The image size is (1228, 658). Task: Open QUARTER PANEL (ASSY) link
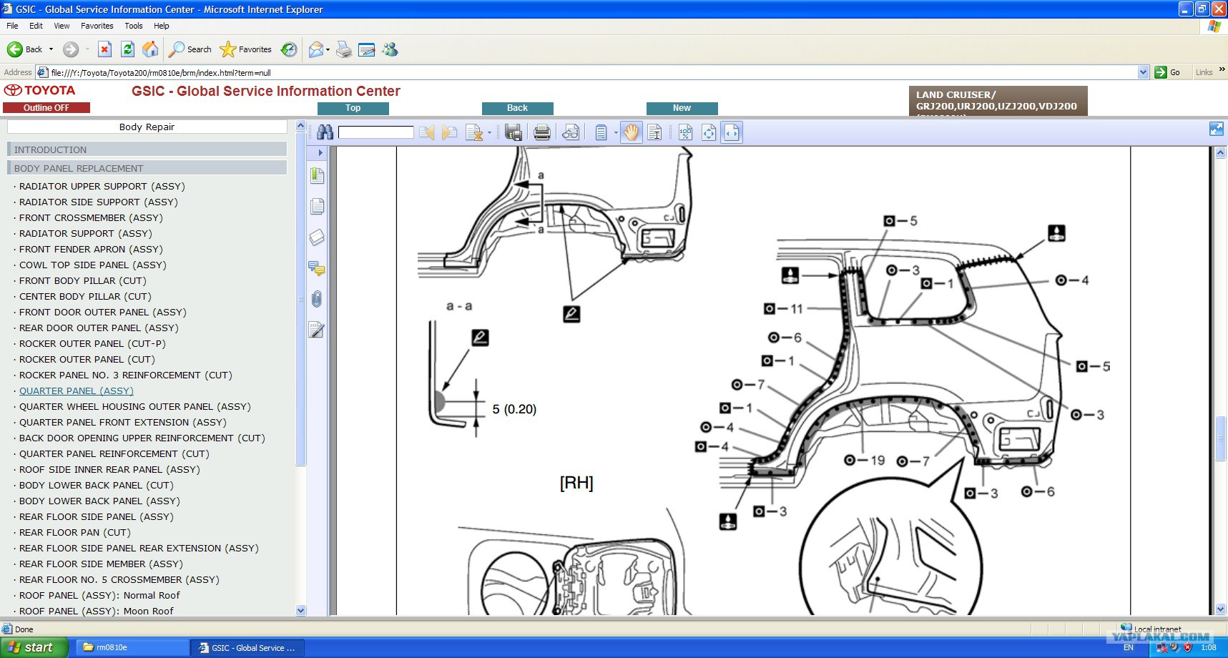[77, 391]
